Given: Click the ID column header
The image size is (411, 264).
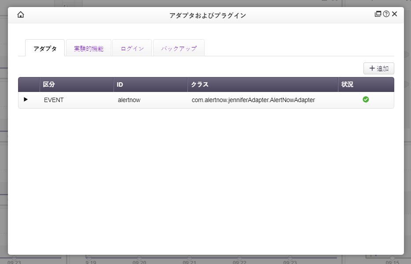Looking at the screenshot, I should click(120, 84).
